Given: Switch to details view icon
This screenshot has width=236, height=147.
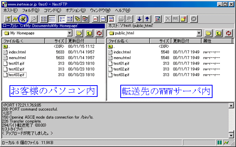Looking at the screenshot, I should (x=52, y=19).
